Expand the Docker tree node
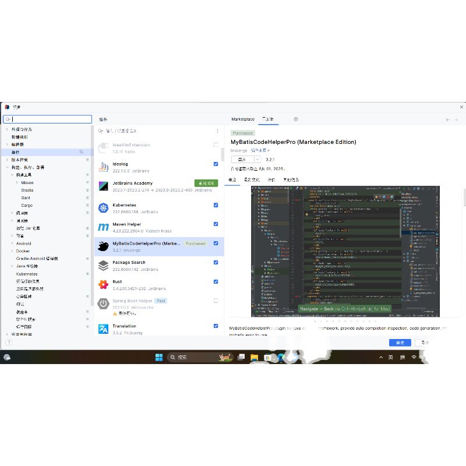Screen dimensions: 466x466 12,251
